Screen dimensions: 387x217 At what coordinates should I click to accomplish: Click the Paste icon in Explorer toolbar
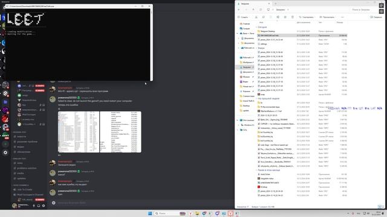270,17
